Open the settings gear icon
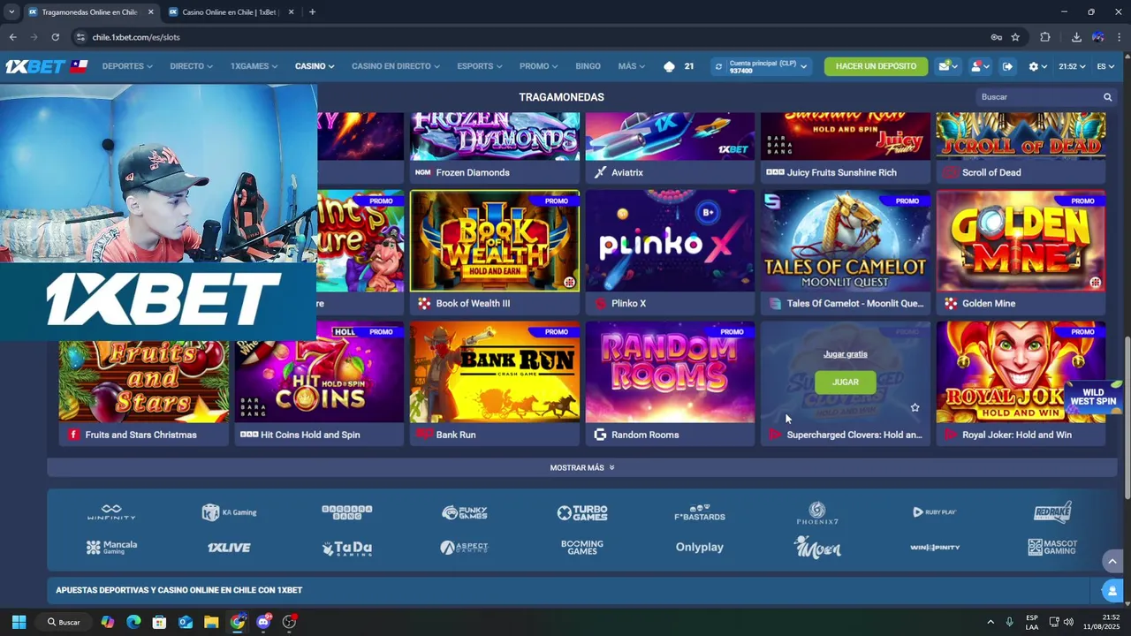 tap(1033, 66)
